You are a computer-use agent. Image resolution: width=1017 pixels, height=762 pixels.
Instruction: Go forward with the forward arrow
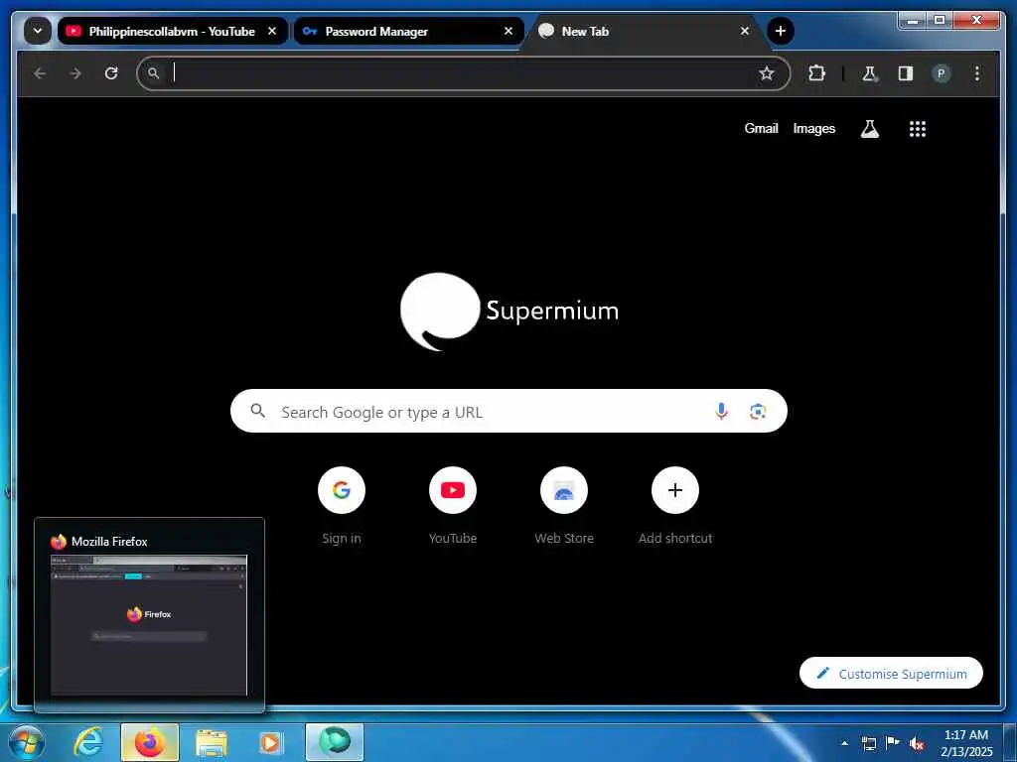coord(75,73)
